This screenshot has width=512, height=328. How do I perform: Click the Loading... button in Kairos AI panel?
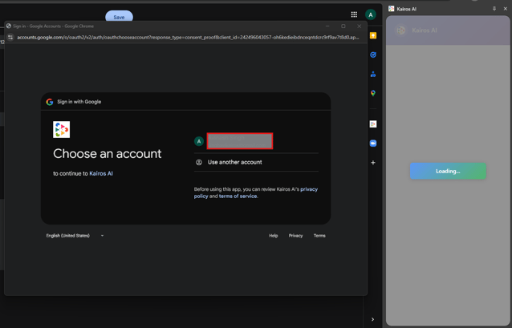tap(448, 171)
